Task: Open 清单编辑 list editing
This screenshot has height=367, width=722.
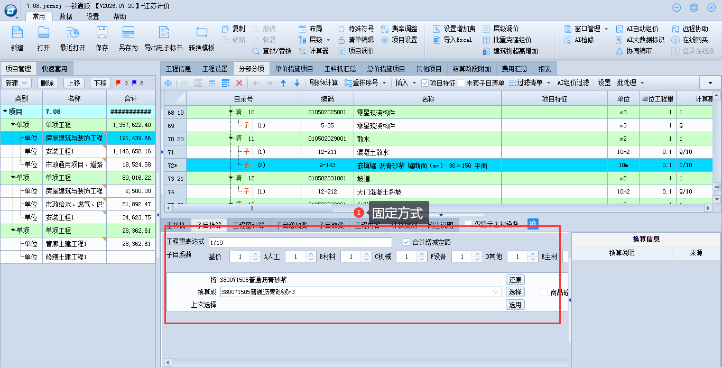Action: coord(356,40)
